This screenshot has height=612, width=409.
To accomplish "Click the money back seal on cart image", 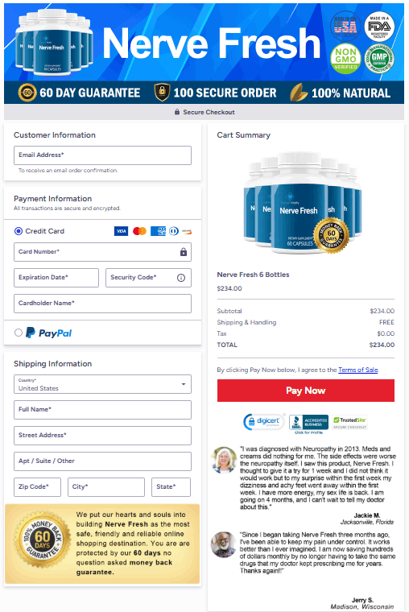I will [x=332, y=235].
